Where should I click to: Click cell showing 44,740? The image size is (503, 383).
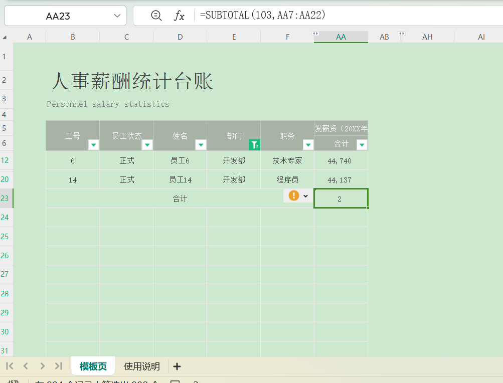coord(341,161)
